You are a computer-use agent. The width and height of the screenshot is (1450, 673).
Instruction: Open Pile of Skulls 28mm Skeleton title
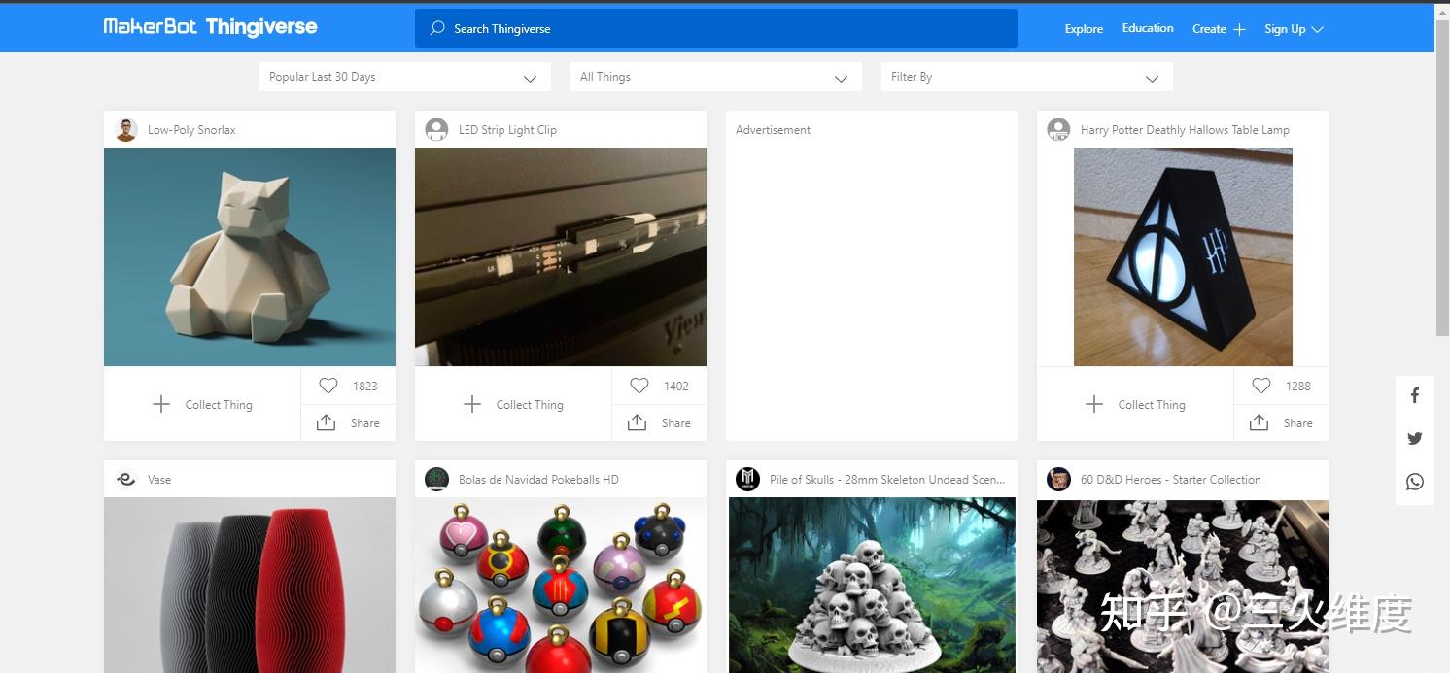point(887,480)
